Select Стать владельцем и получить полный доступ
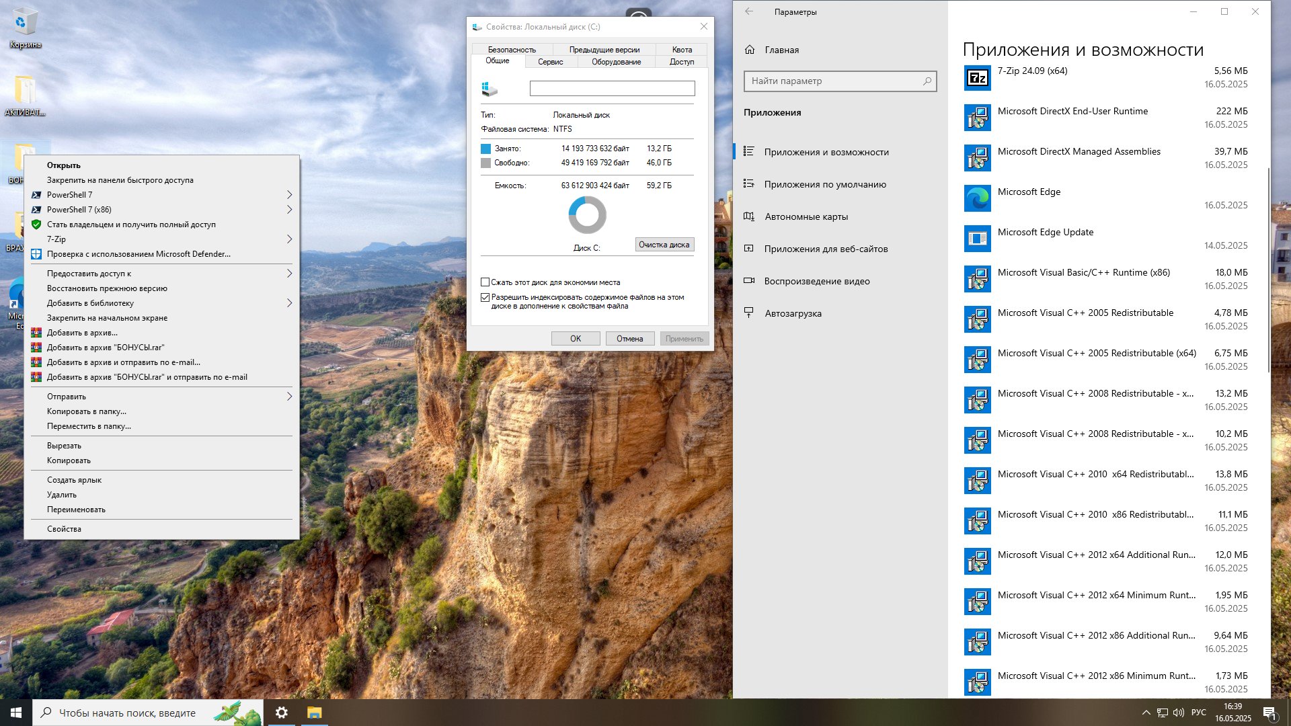Viewport: 1291px width, 726px height. [x=161, y=225]
